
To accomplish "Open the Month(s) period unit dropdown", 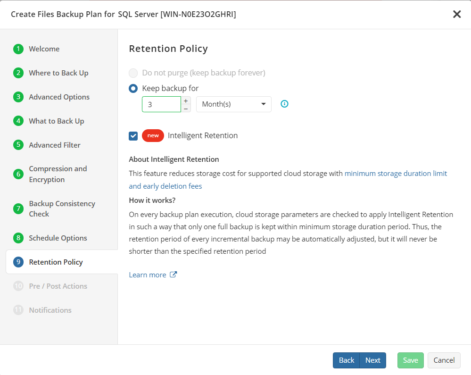I will 234,104.
